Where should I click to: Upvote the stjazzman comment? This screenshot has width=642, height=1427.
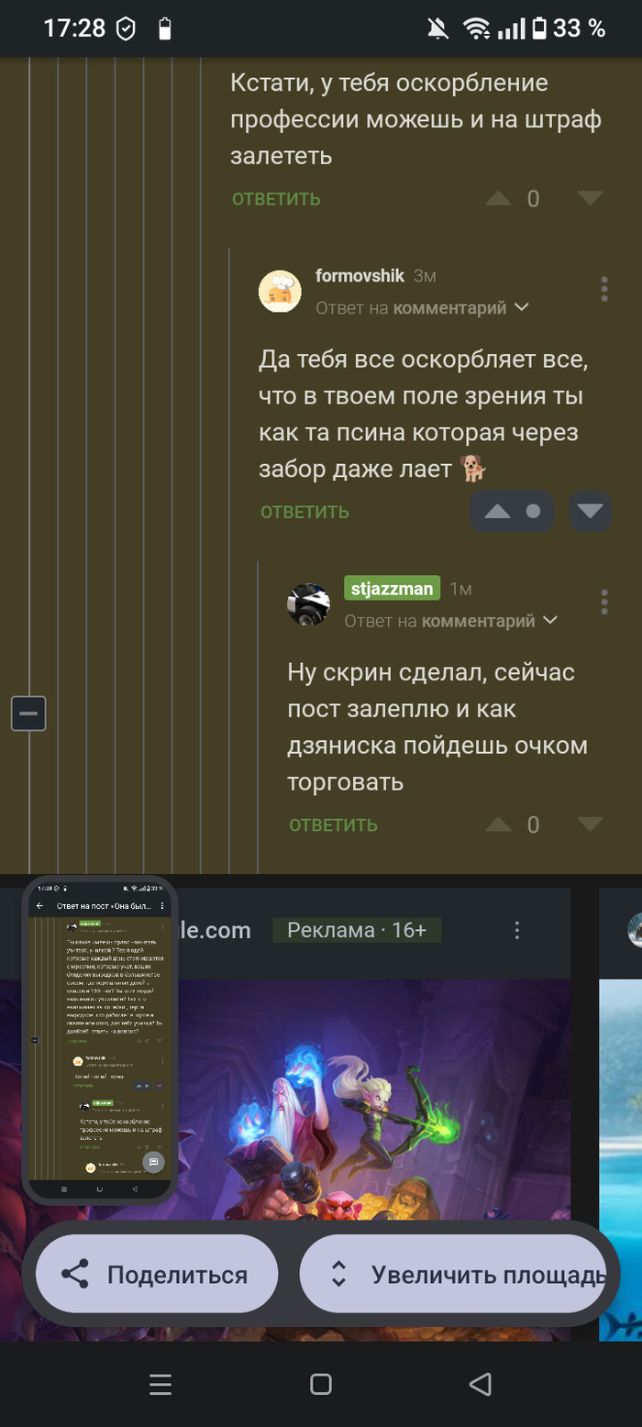pyautogui.click(x=498, y=824)
